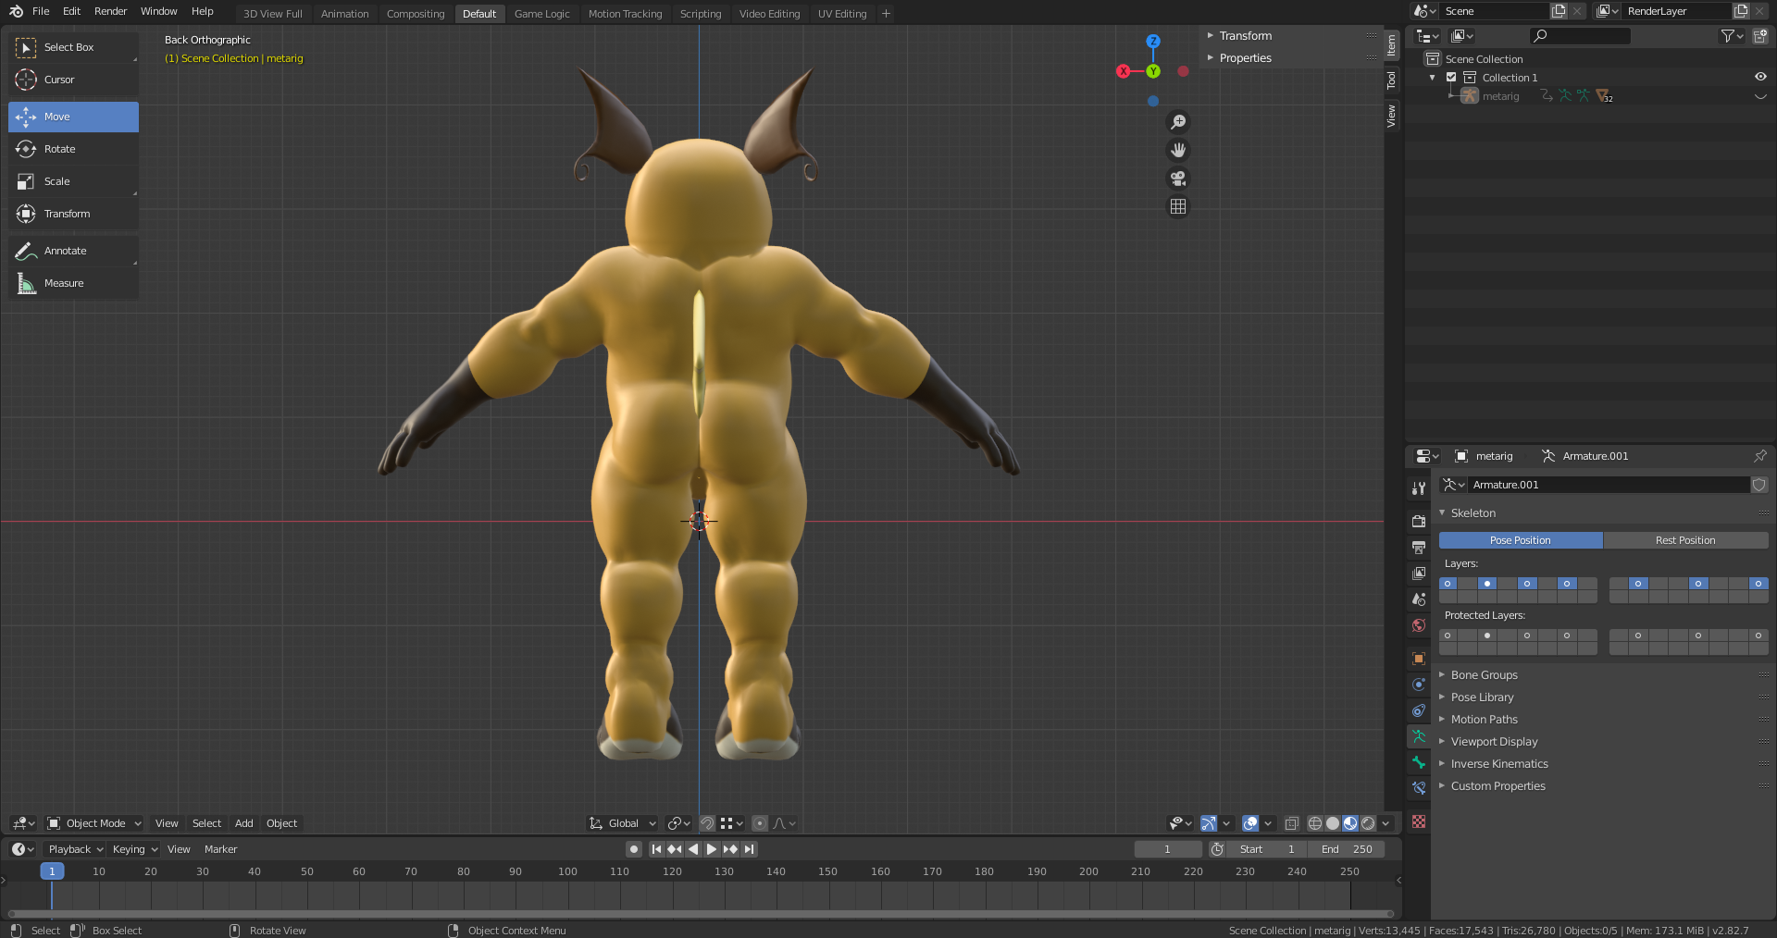
Task: Activate the Measure tool
Action: (73, 283)
